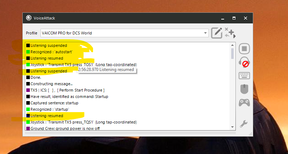
Task: Click the purple square beside Ground Crew entry
Action: coord(28,128)
